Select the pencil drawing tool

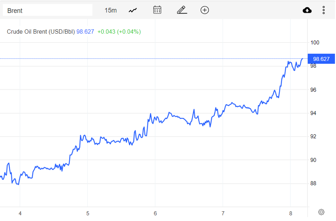click(182, 10)
